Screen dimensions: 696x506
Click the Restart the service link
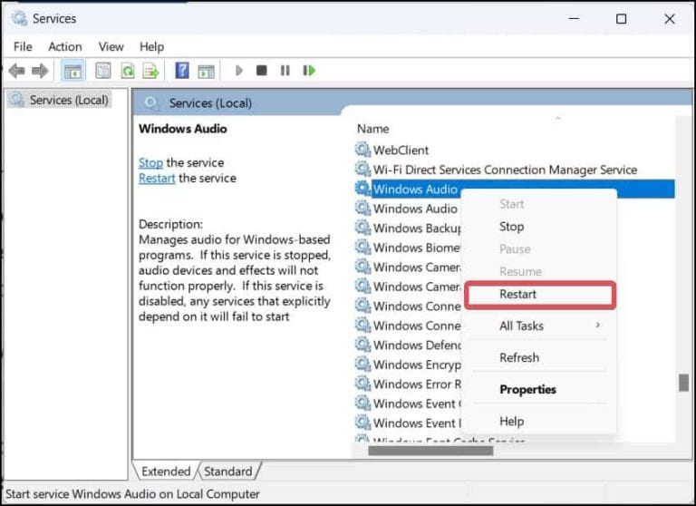(x=157, y=179)
